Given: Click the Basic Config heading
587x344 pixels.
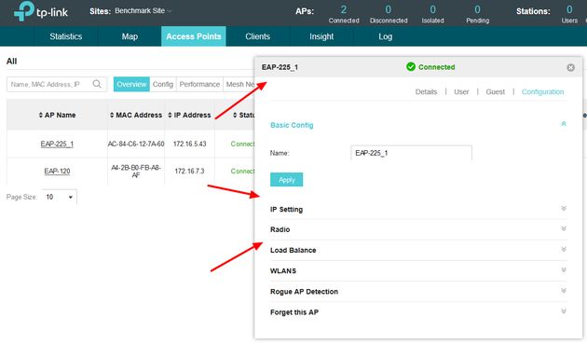Looking at the screenshot, I should click(292, 125).
